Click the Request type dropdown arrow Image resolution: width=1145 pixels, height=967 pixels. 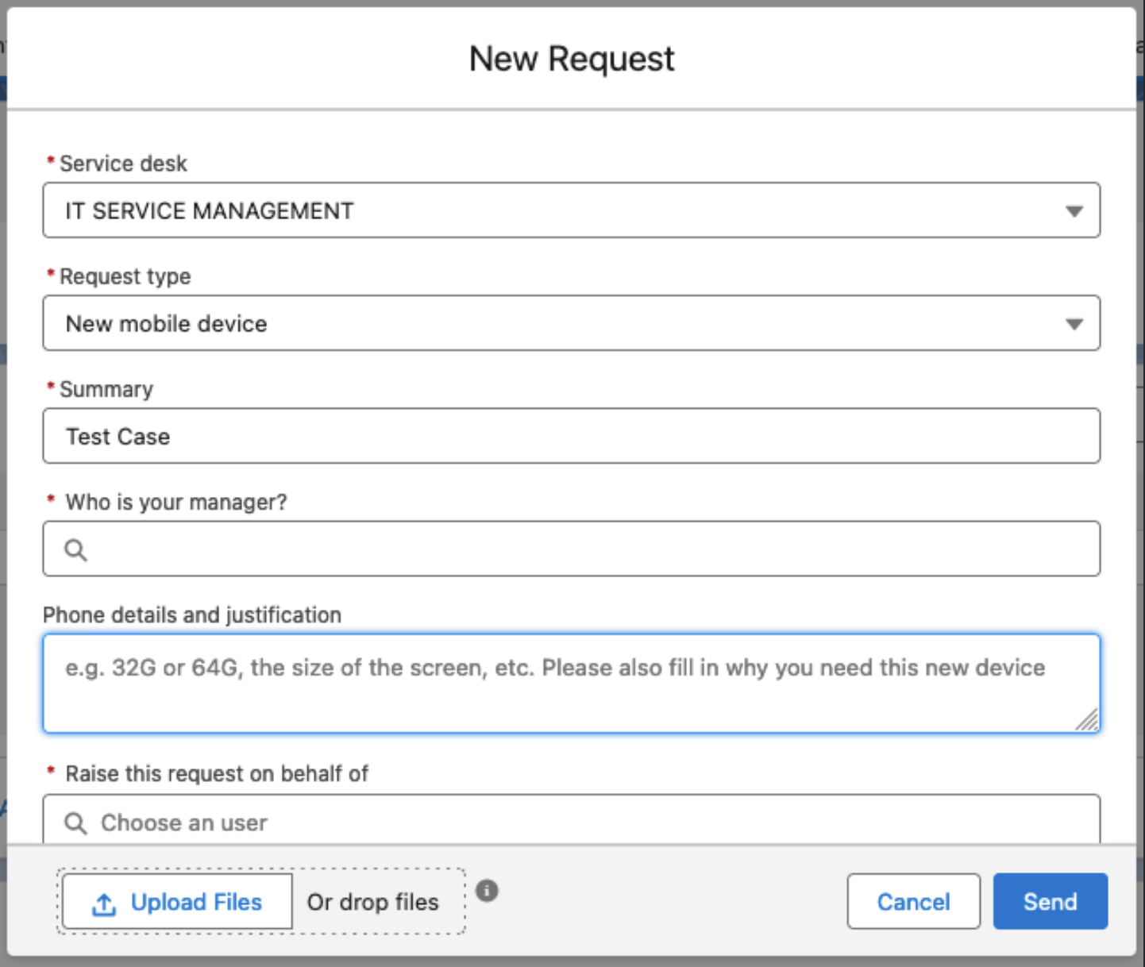pos(1074,324)
